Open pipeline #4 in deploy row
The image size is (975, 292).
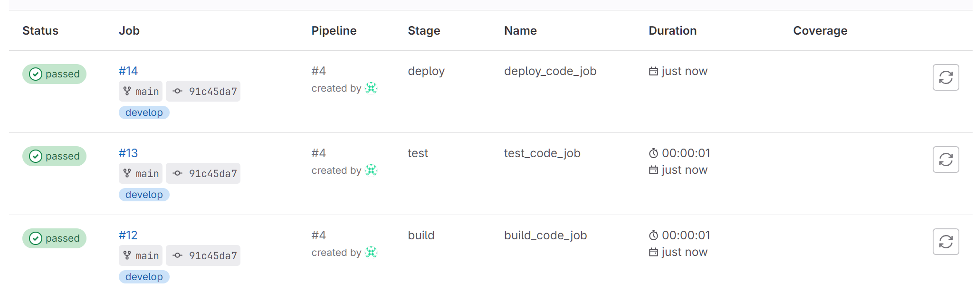318,71
